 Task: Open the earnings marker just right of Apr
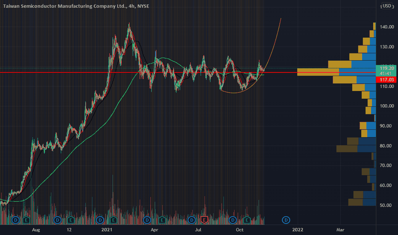click(162, 220)
